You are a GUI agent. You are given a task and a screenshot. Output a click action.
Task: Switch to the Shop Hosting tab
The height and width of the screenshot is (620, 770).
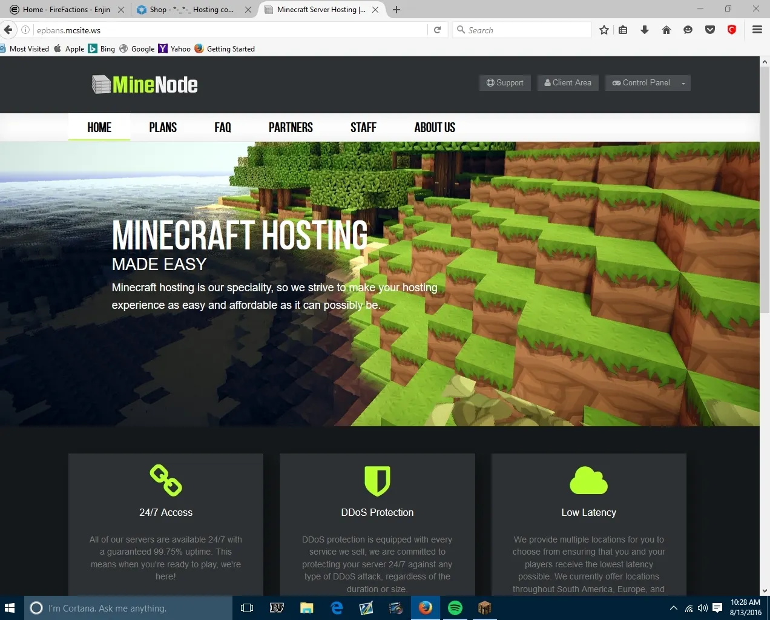pyautogui.click(x=192, y=10)
